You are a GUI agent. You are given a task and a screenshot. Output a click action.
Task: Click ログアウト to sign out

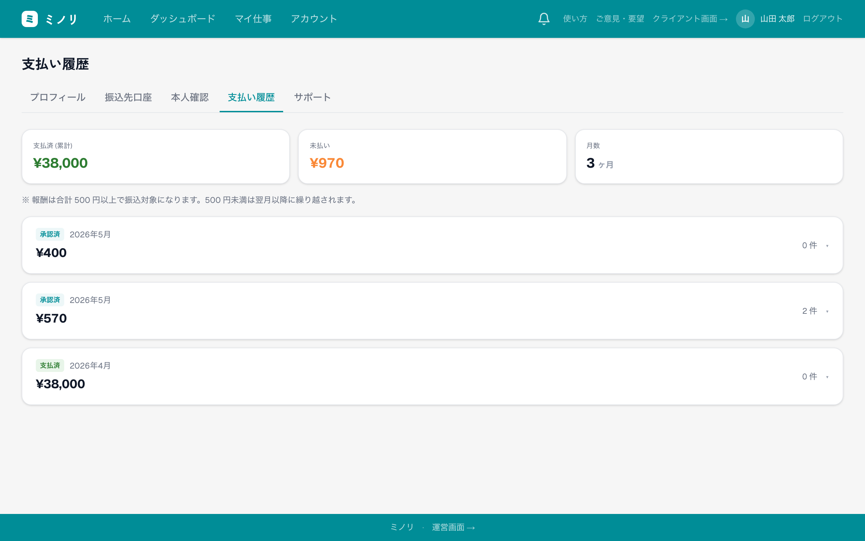(823, 19)
